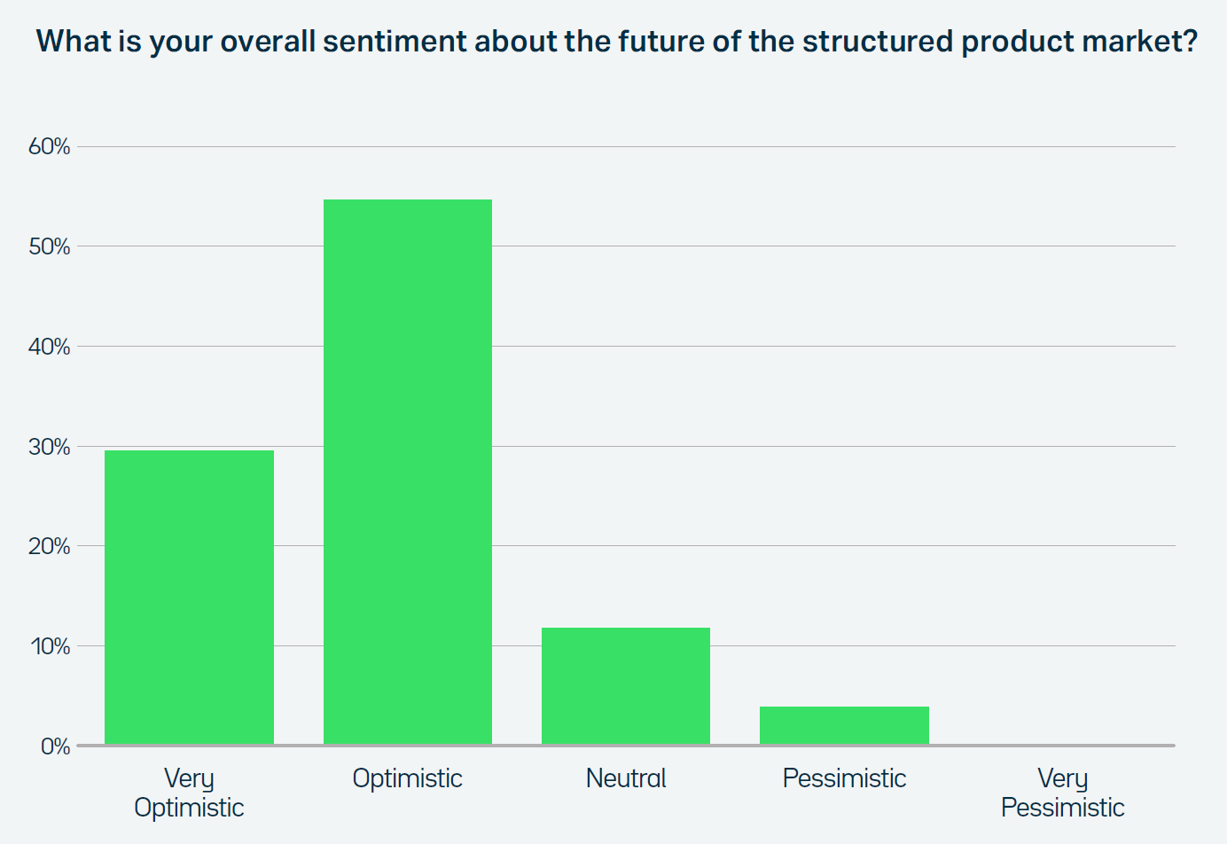Image resolution: width=1227 pixels, height=844 pixels.
Task: Click the 10% y-axis label
Action: tap(50, 646)
